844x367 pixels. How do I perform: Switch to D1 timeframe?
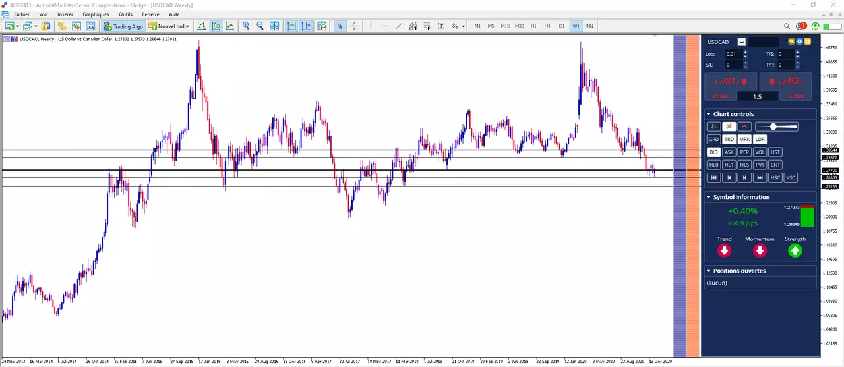click(x=562, y=26)
